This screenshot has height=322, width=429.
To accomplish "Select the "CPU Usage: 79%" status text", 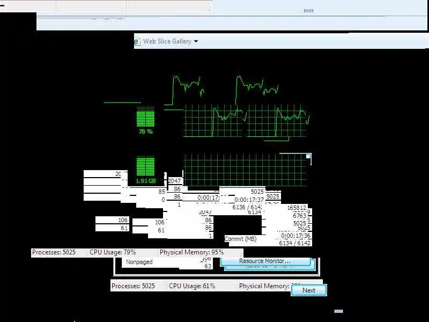I will click(x=113, y=252).
